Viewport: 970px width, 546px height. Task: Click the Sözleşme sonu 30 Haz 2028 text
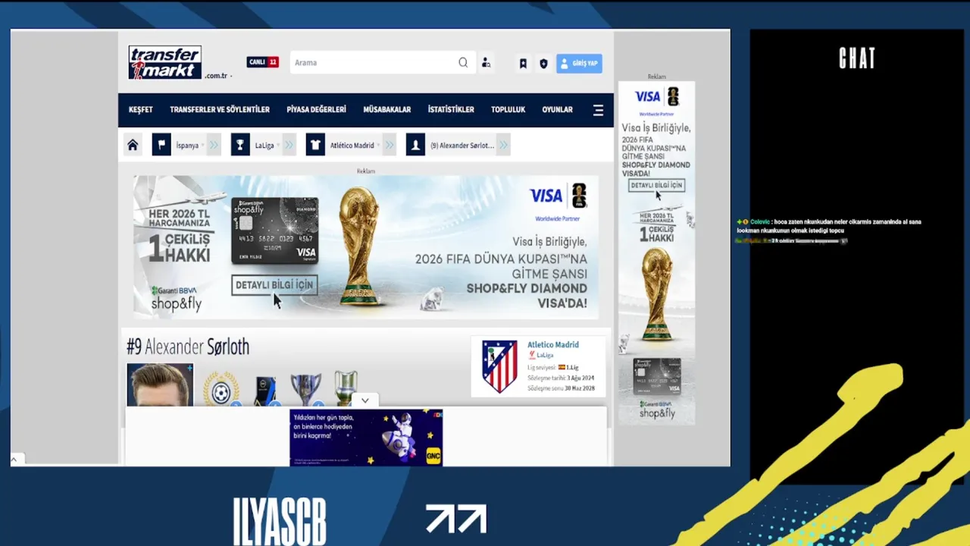point(561,388)
